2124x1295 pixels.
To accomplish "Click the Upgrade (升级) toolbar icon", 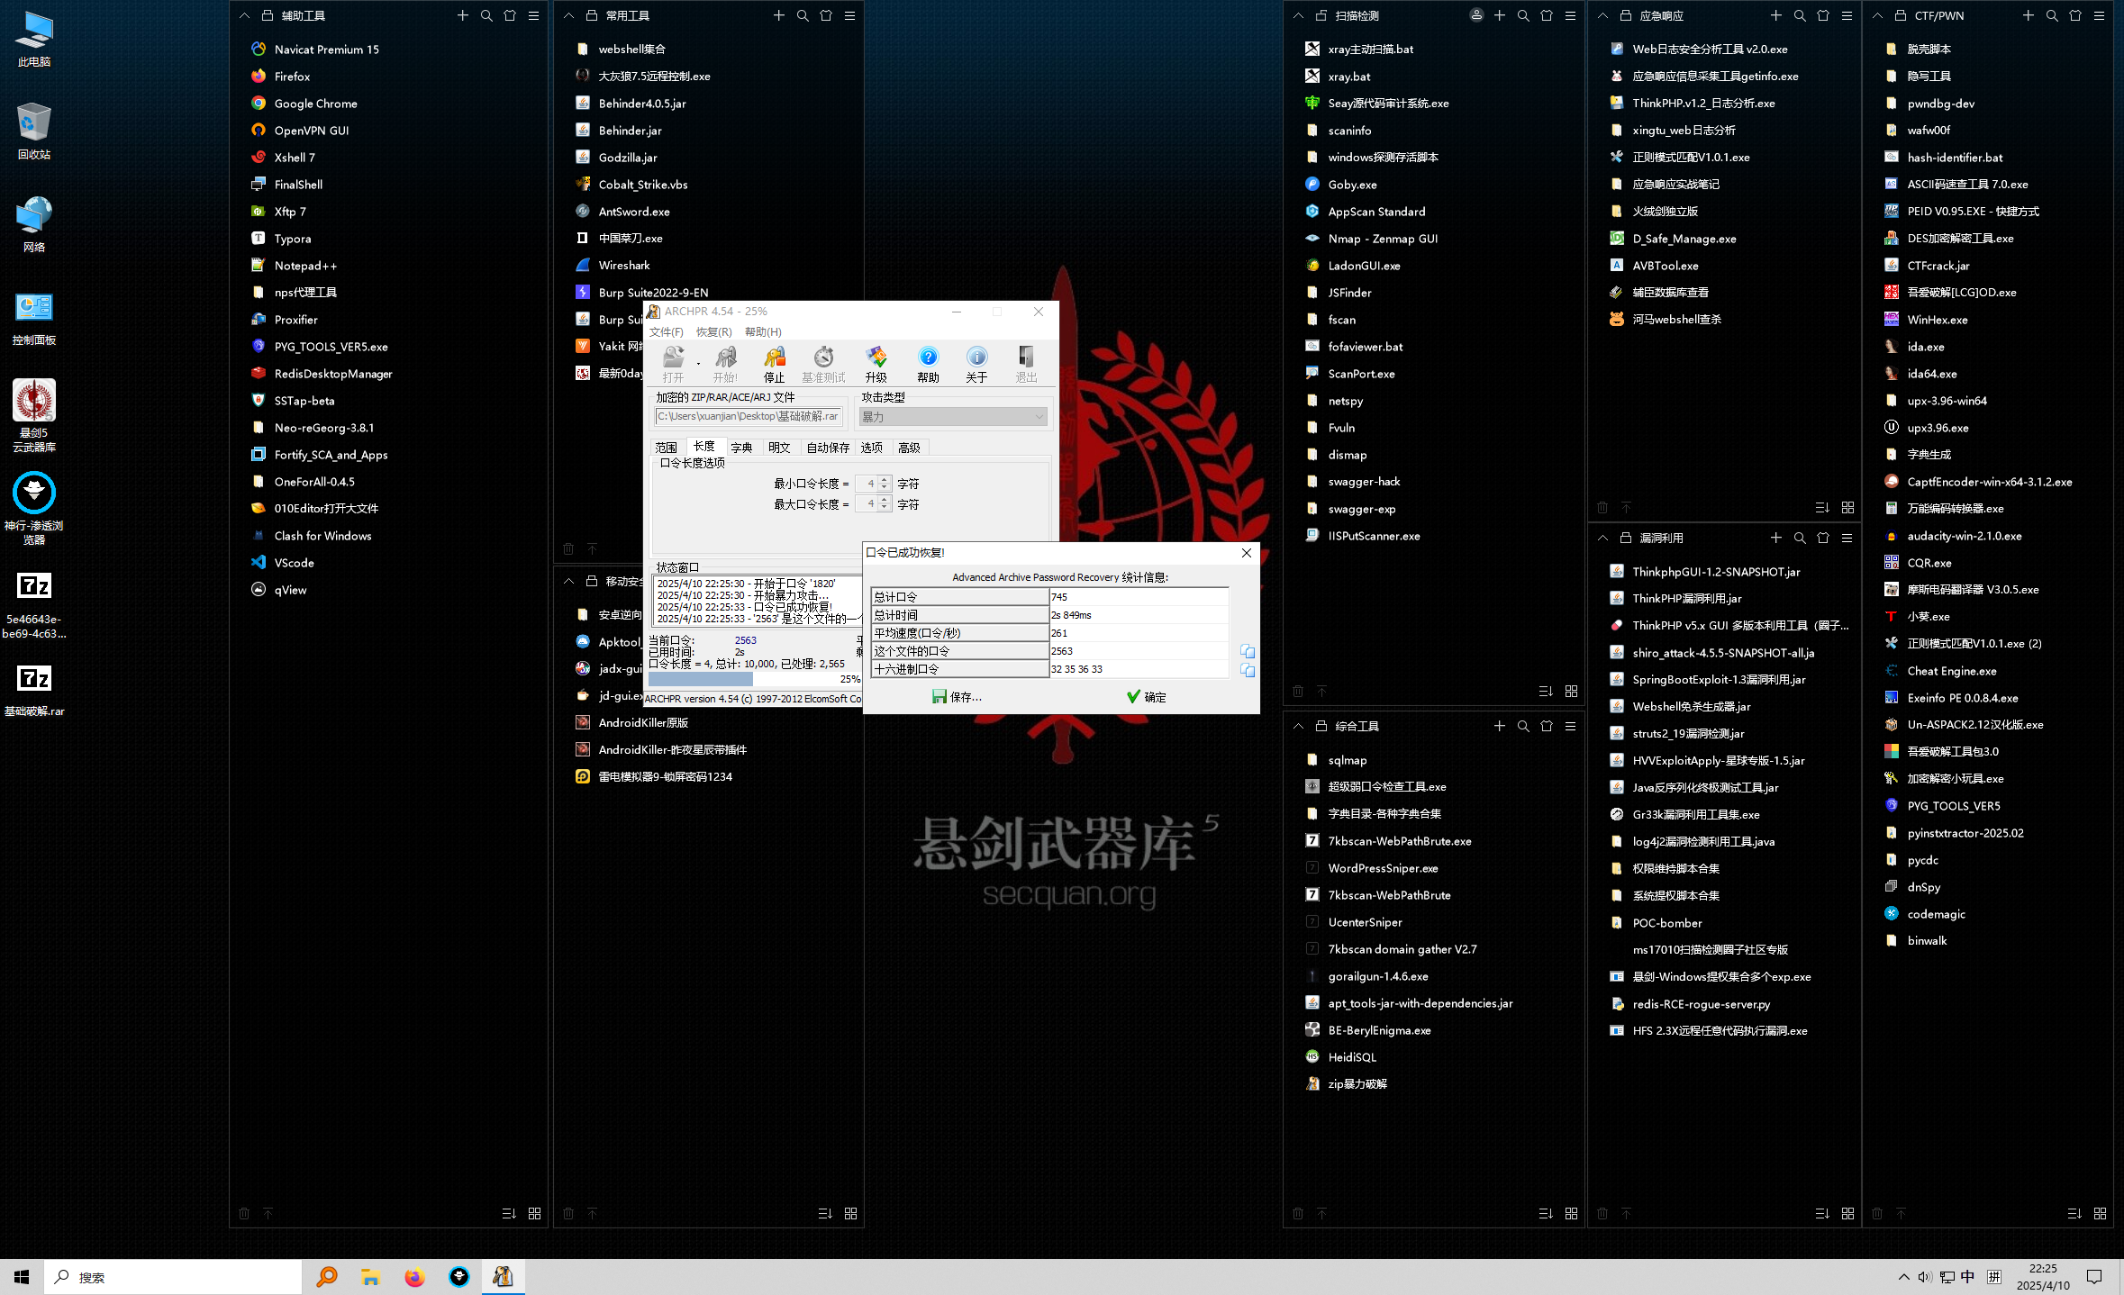I will [x=876, y=362].
